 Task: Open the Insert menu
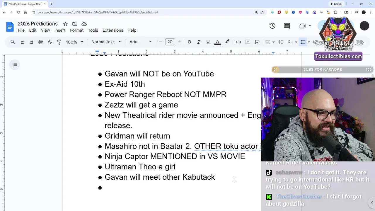point(60,30)
